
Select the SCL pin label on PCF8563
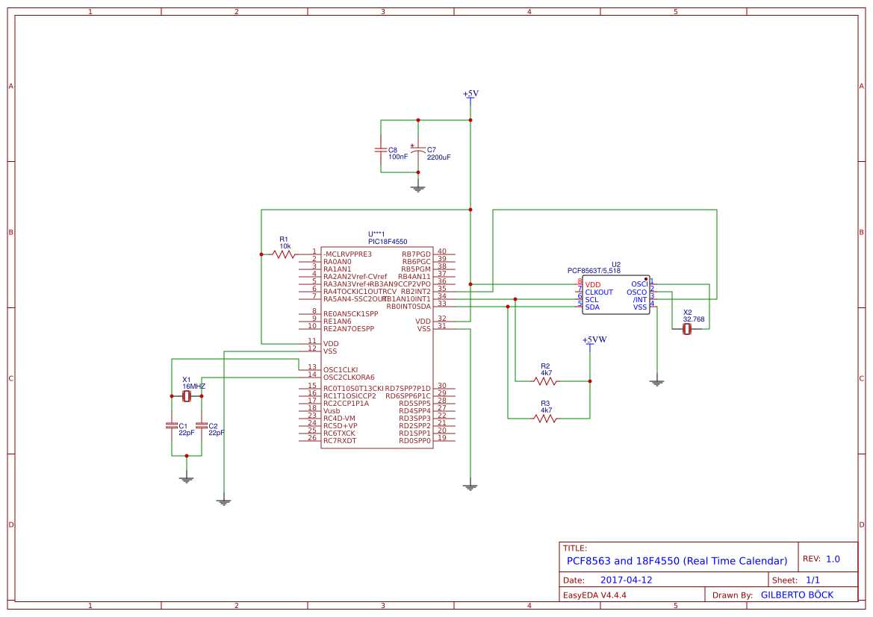[x=592, y=299]
